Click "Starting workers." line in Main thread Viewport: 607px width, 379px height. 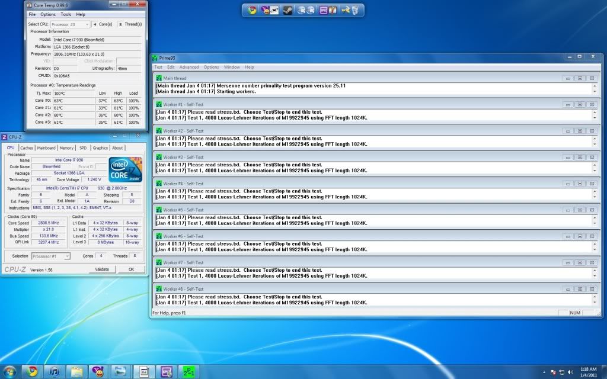pos(236,92)
